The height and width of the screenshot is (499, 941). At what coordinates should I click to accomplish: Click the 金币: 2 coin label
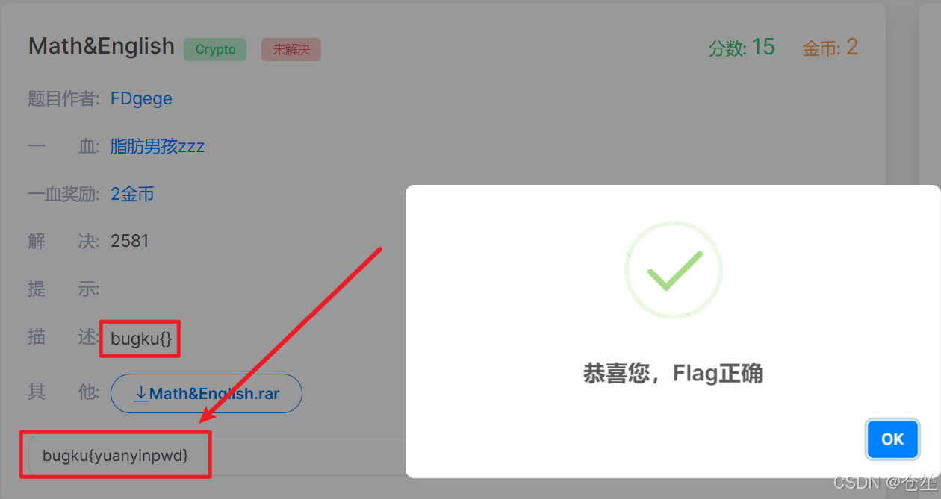[x=830, y=48]
